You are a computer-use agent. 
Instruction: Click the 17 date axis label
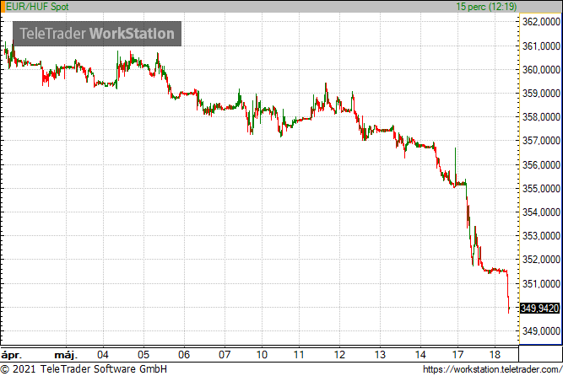pyautogui.click(x=457, y=355)
